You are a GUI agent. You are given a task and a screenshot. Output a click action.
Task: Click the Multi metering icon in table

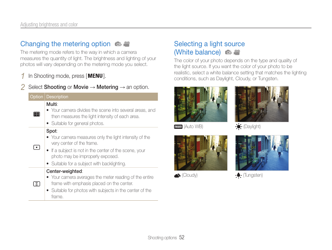(x=37, y=114)
